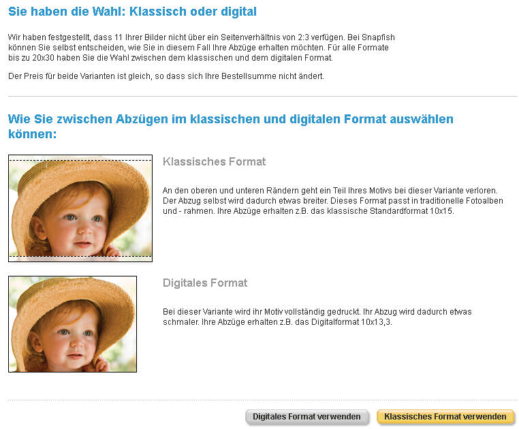This screenshot has width=519, height=429.
Task: Click heading 'Sie haben die Wahl: Klassisch oder digital'
Action: point(132,12)
